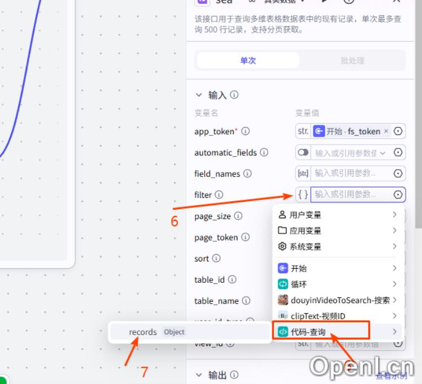Image resolution: width=422 pixels, height=384 pixels.
Task: Collapse the 输出 section
Action: (199, 374)
